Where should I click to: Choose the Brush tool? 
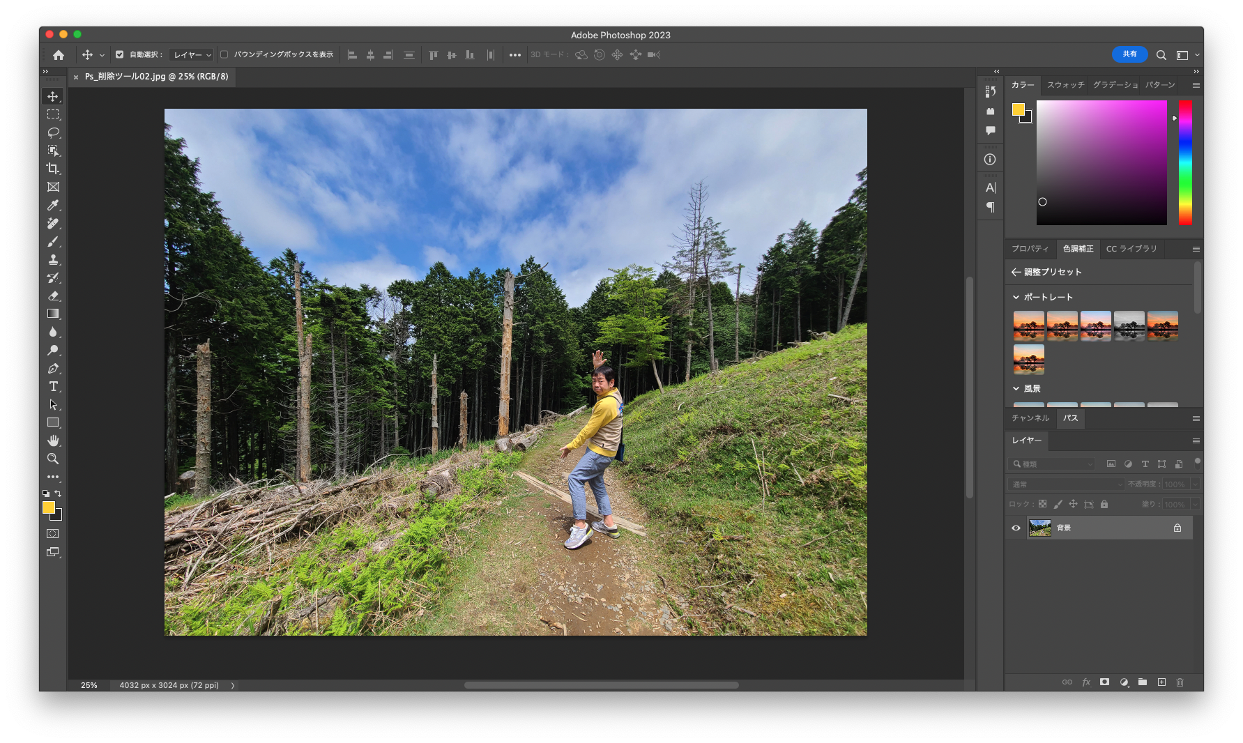point(53,241)
